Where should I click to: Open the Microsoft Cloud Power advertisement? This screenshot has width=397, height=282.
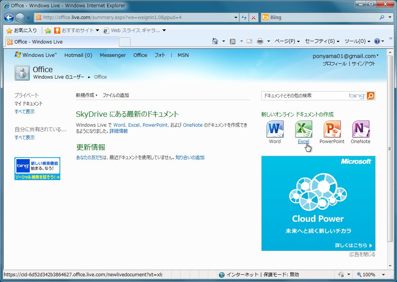pyautogui.click(x=318, y=203)
